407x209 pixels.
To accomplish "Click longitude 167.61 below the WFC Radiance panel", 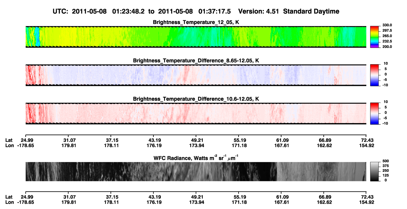I will click(282, 202).
